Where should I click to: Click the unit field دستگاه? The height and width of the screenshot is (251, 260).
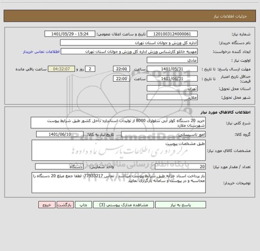(59, 167)
